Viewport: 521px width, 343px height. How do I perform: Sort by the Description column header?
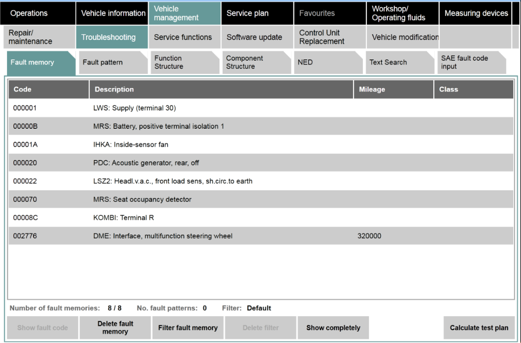(221, 89)
